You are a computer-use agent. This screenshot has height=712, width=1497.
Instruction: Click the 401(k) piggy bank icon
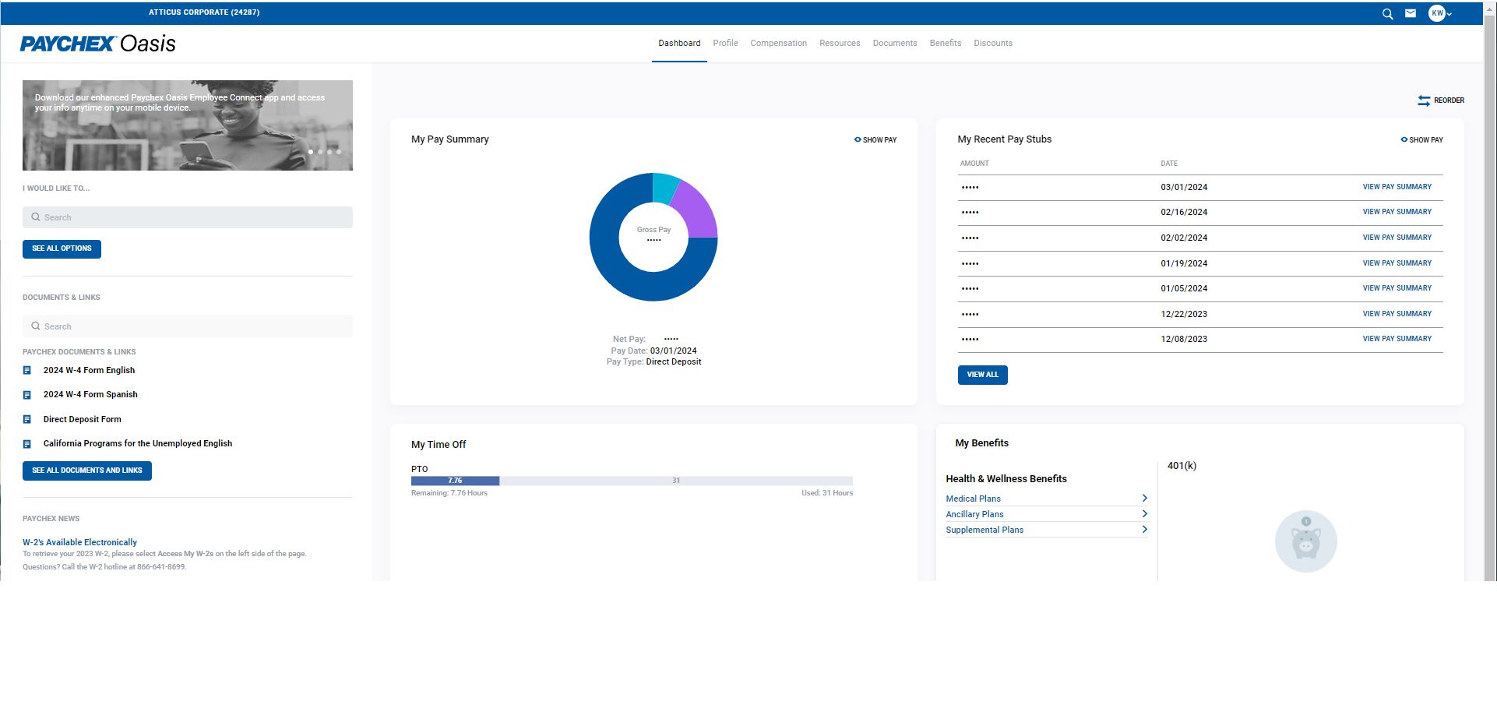coord(1306,541)
